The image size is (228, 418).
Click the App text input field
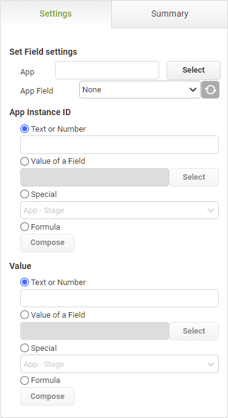107,70
